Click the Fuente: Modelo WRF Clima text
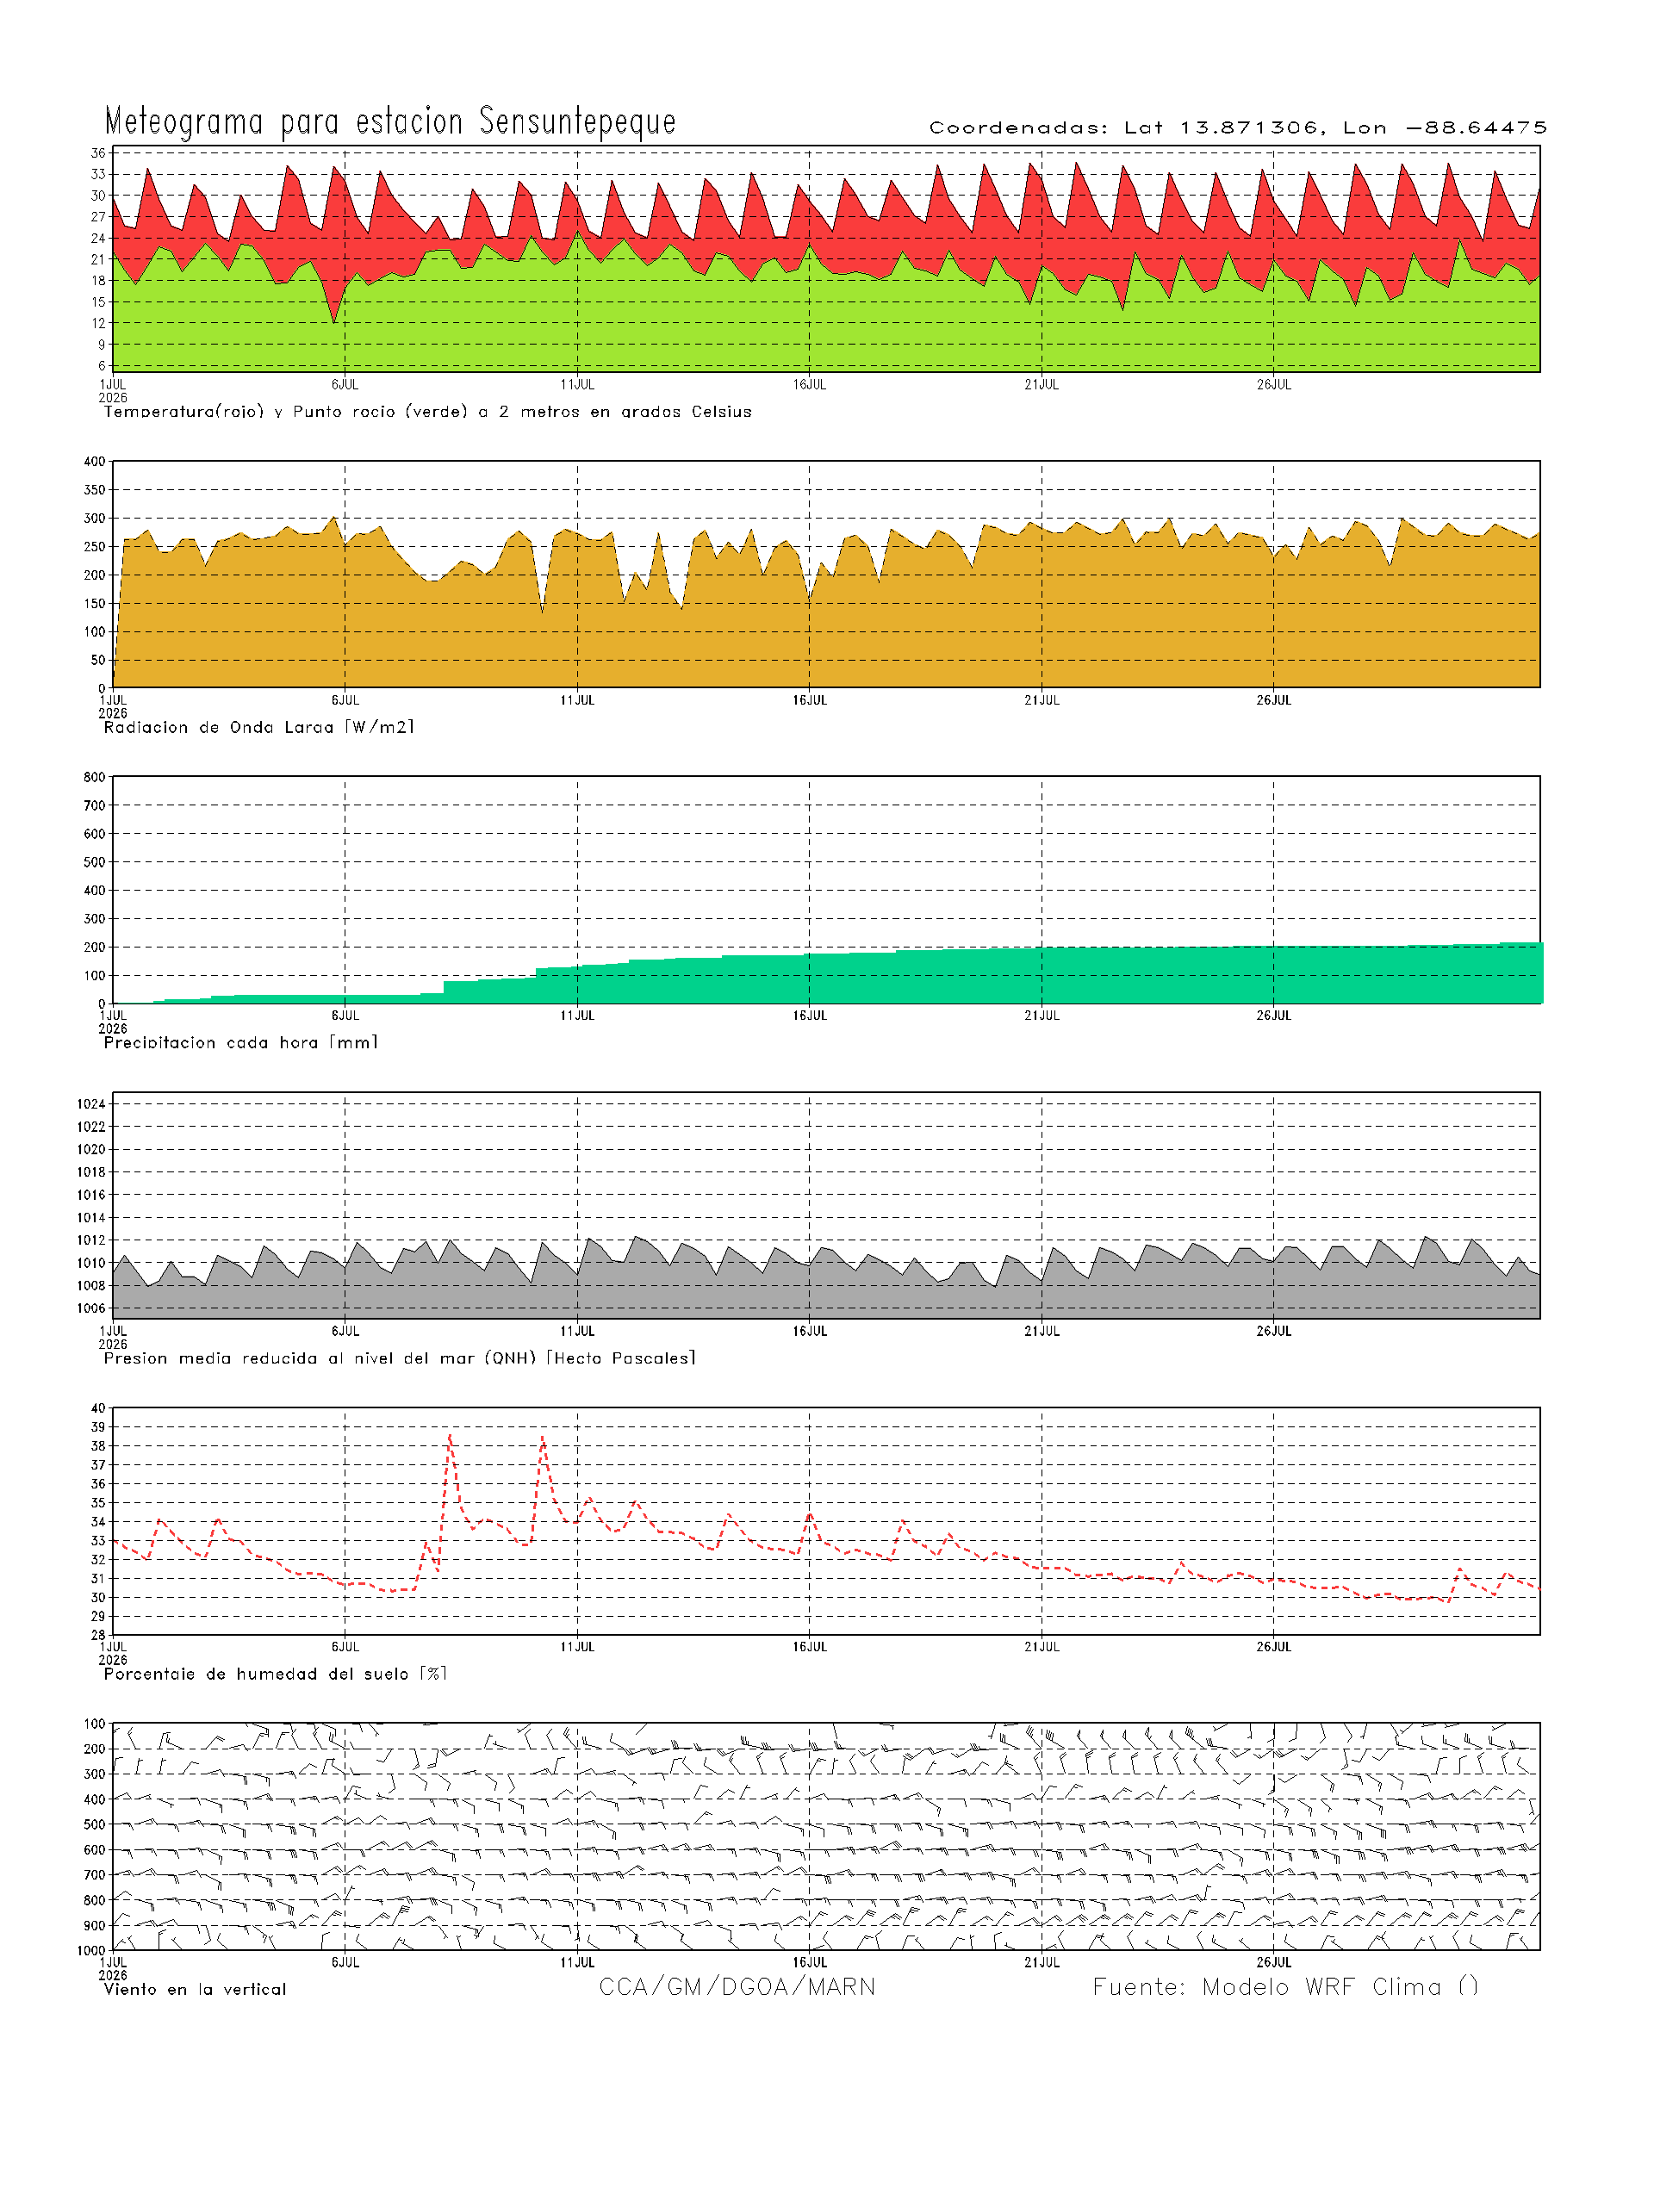1654x2212 pixels. tap(1285, 1987)
